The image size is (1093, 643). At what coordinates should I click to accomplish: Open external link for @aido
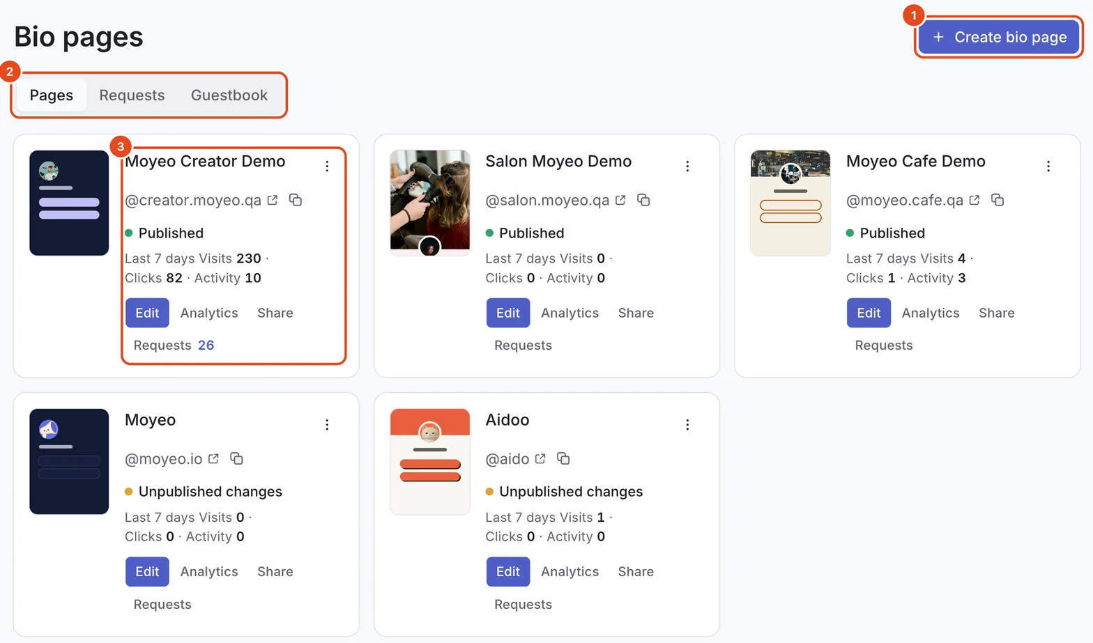[540, 458]
